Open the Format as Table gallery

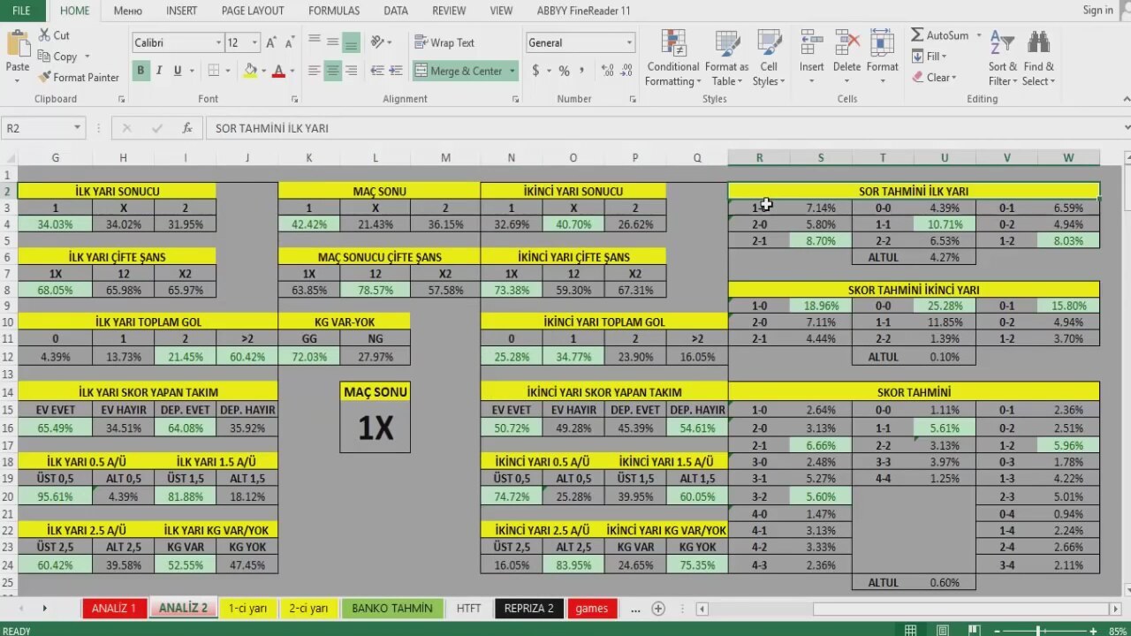(726, 59)
